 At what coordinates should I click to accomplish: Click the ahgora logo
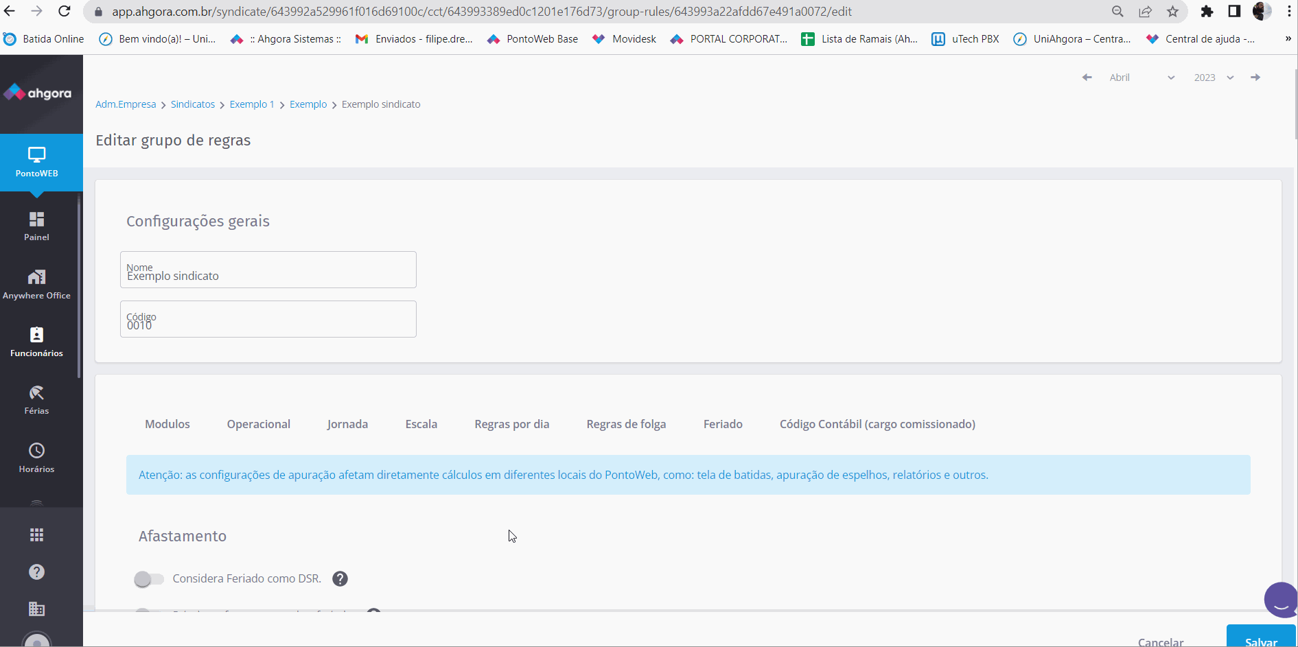[38, 93]
